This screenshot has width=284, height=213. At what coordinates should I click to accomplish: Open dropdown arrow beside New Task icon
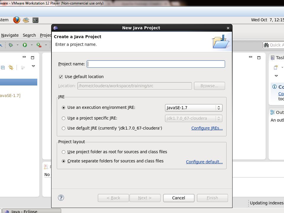[282, 67]
